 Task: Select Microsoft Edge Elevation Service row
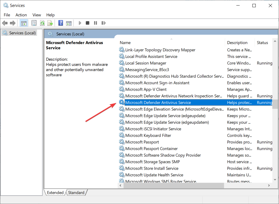click(195, 109)
